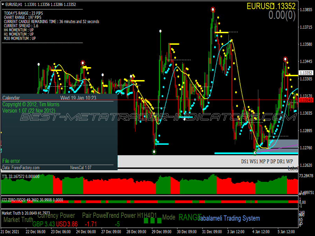The width and height of the screenshot is (315, 236).
Task: Click the green RANGE mode text
Action: (x=190, y=217)
